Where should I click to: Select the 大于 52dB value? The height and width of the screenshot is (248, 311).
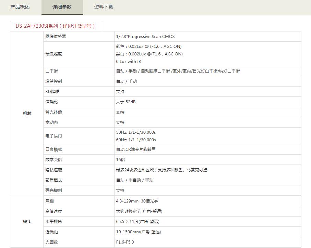pyautogui.click(x=126, y=102)
